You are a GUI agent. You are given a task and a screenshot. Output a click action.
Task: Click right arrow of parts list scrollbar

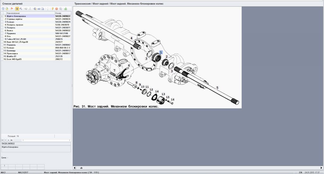coord(70,140)
